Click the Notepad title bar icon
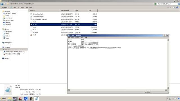The width and height of the screenshot is (180, 101). (69, 36)
